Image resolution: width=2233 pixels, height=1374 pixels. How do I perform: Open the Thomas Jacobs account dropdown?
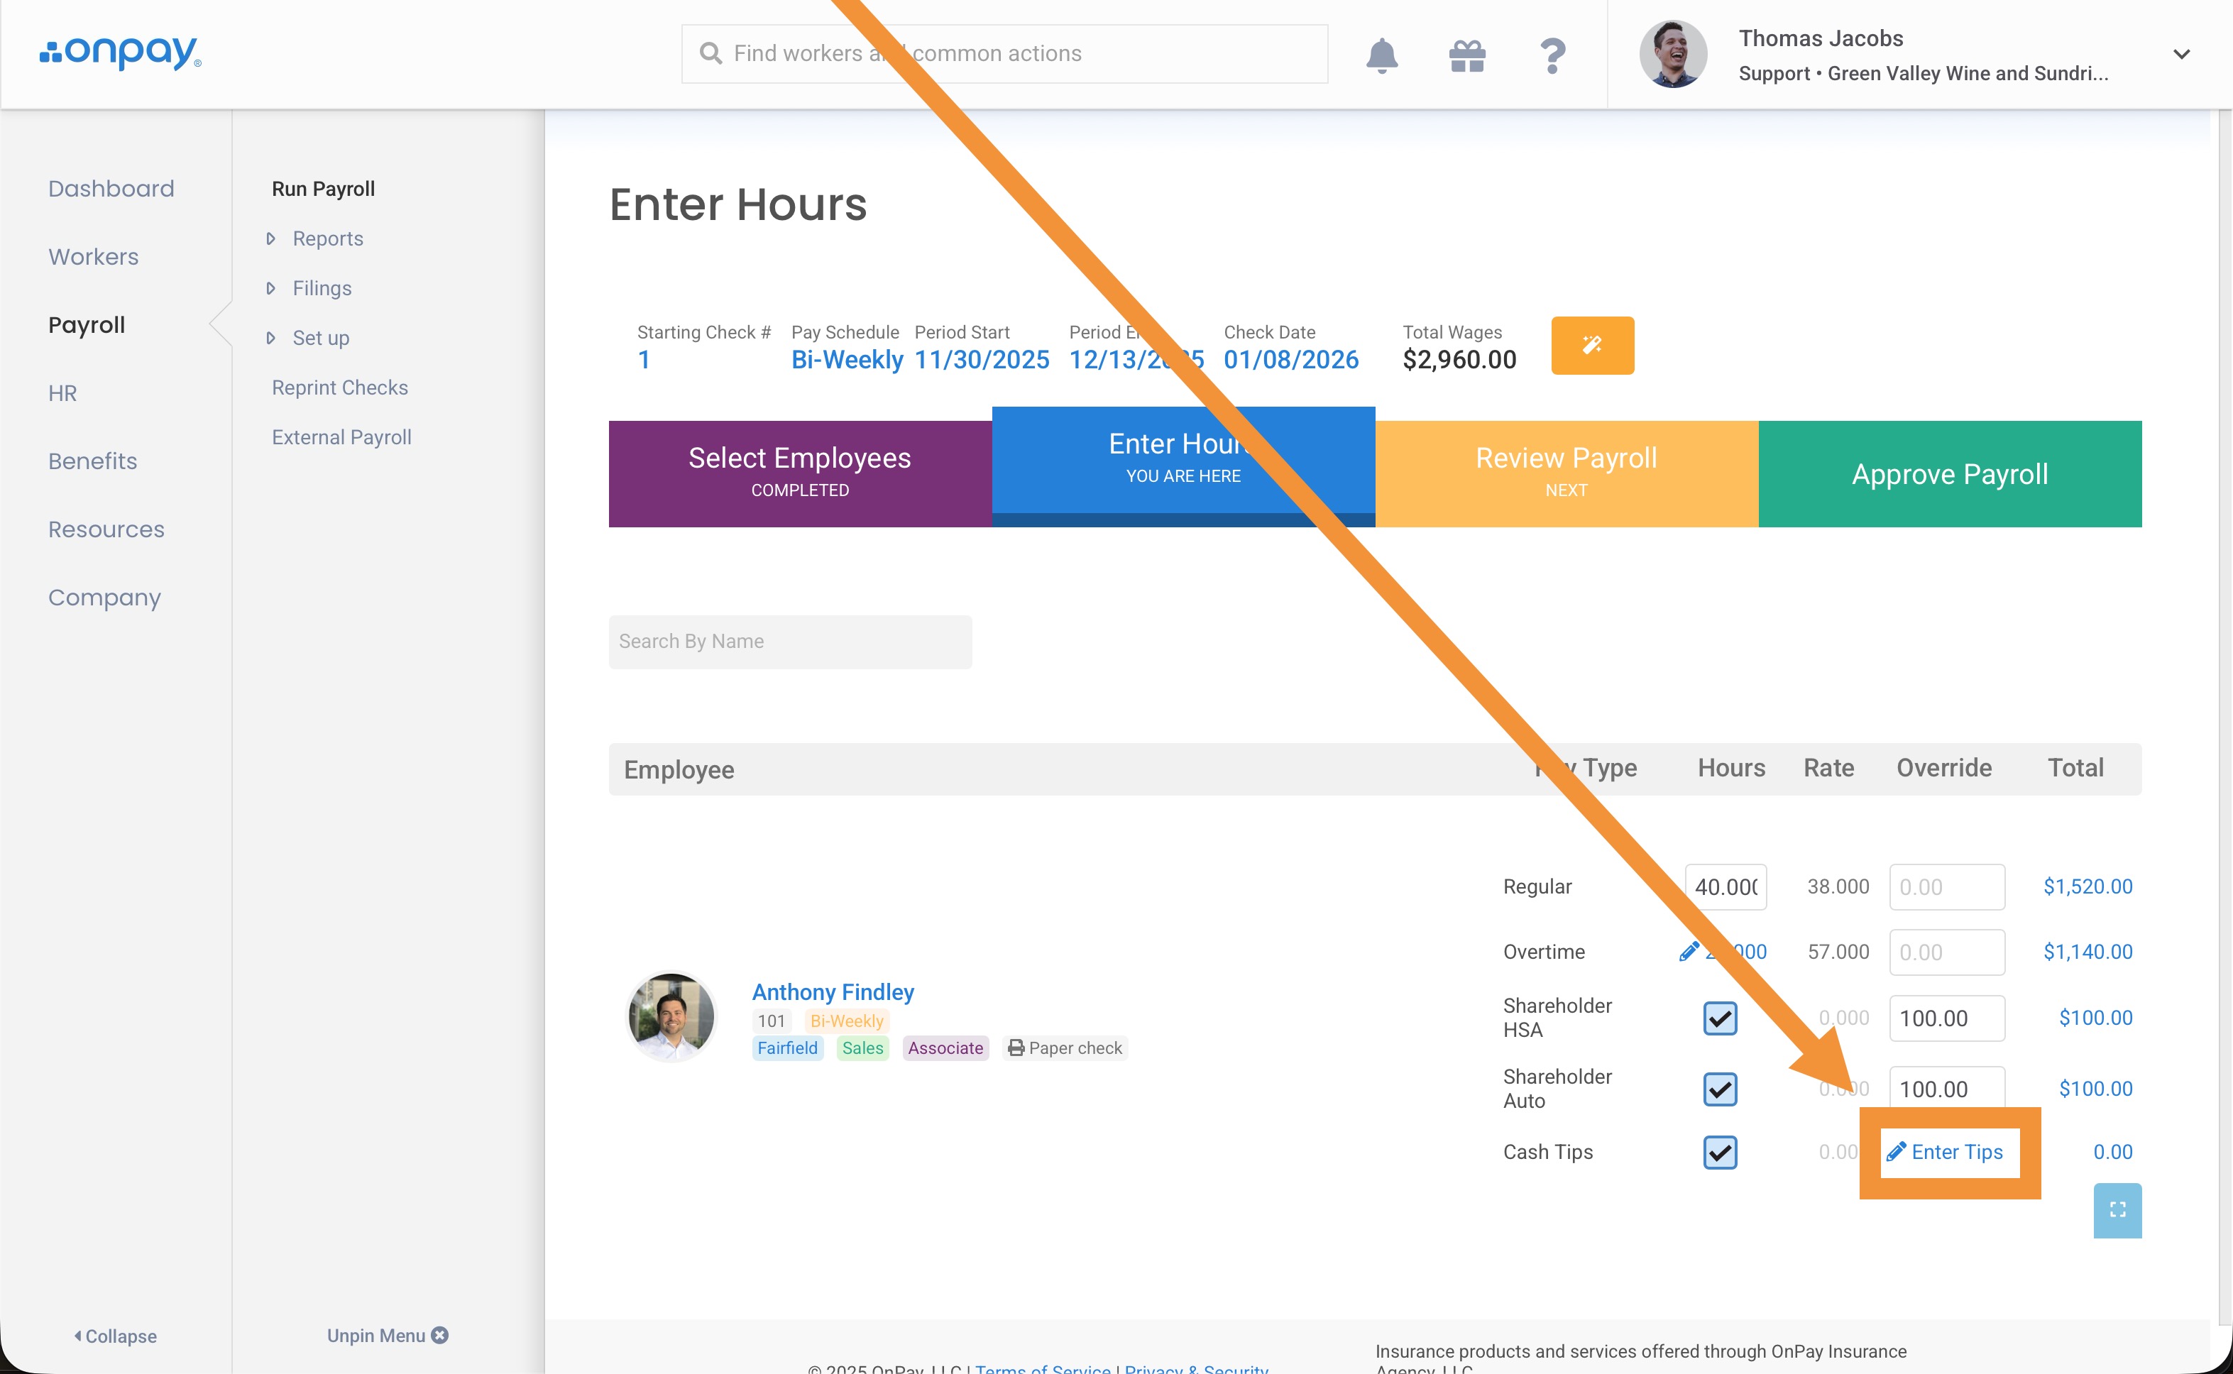pyautogui.click(x=2180, y=55)
